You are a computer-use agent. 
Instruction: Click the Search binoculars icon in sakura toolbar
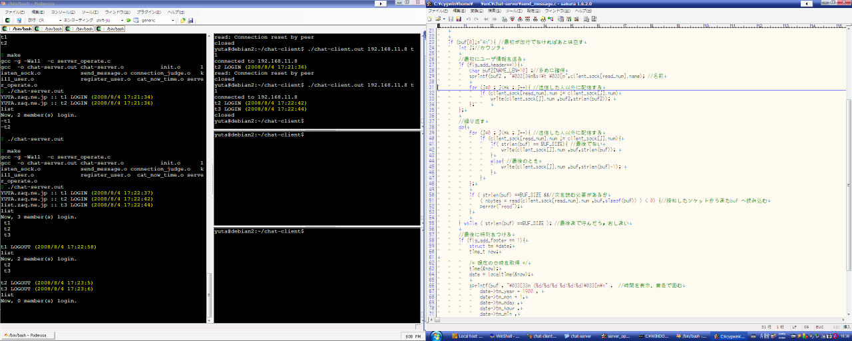505,19
